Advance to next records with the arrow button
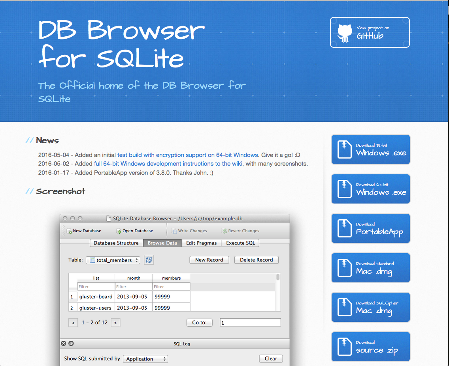Viewport: 449px width, 366px height. [115, 322]
